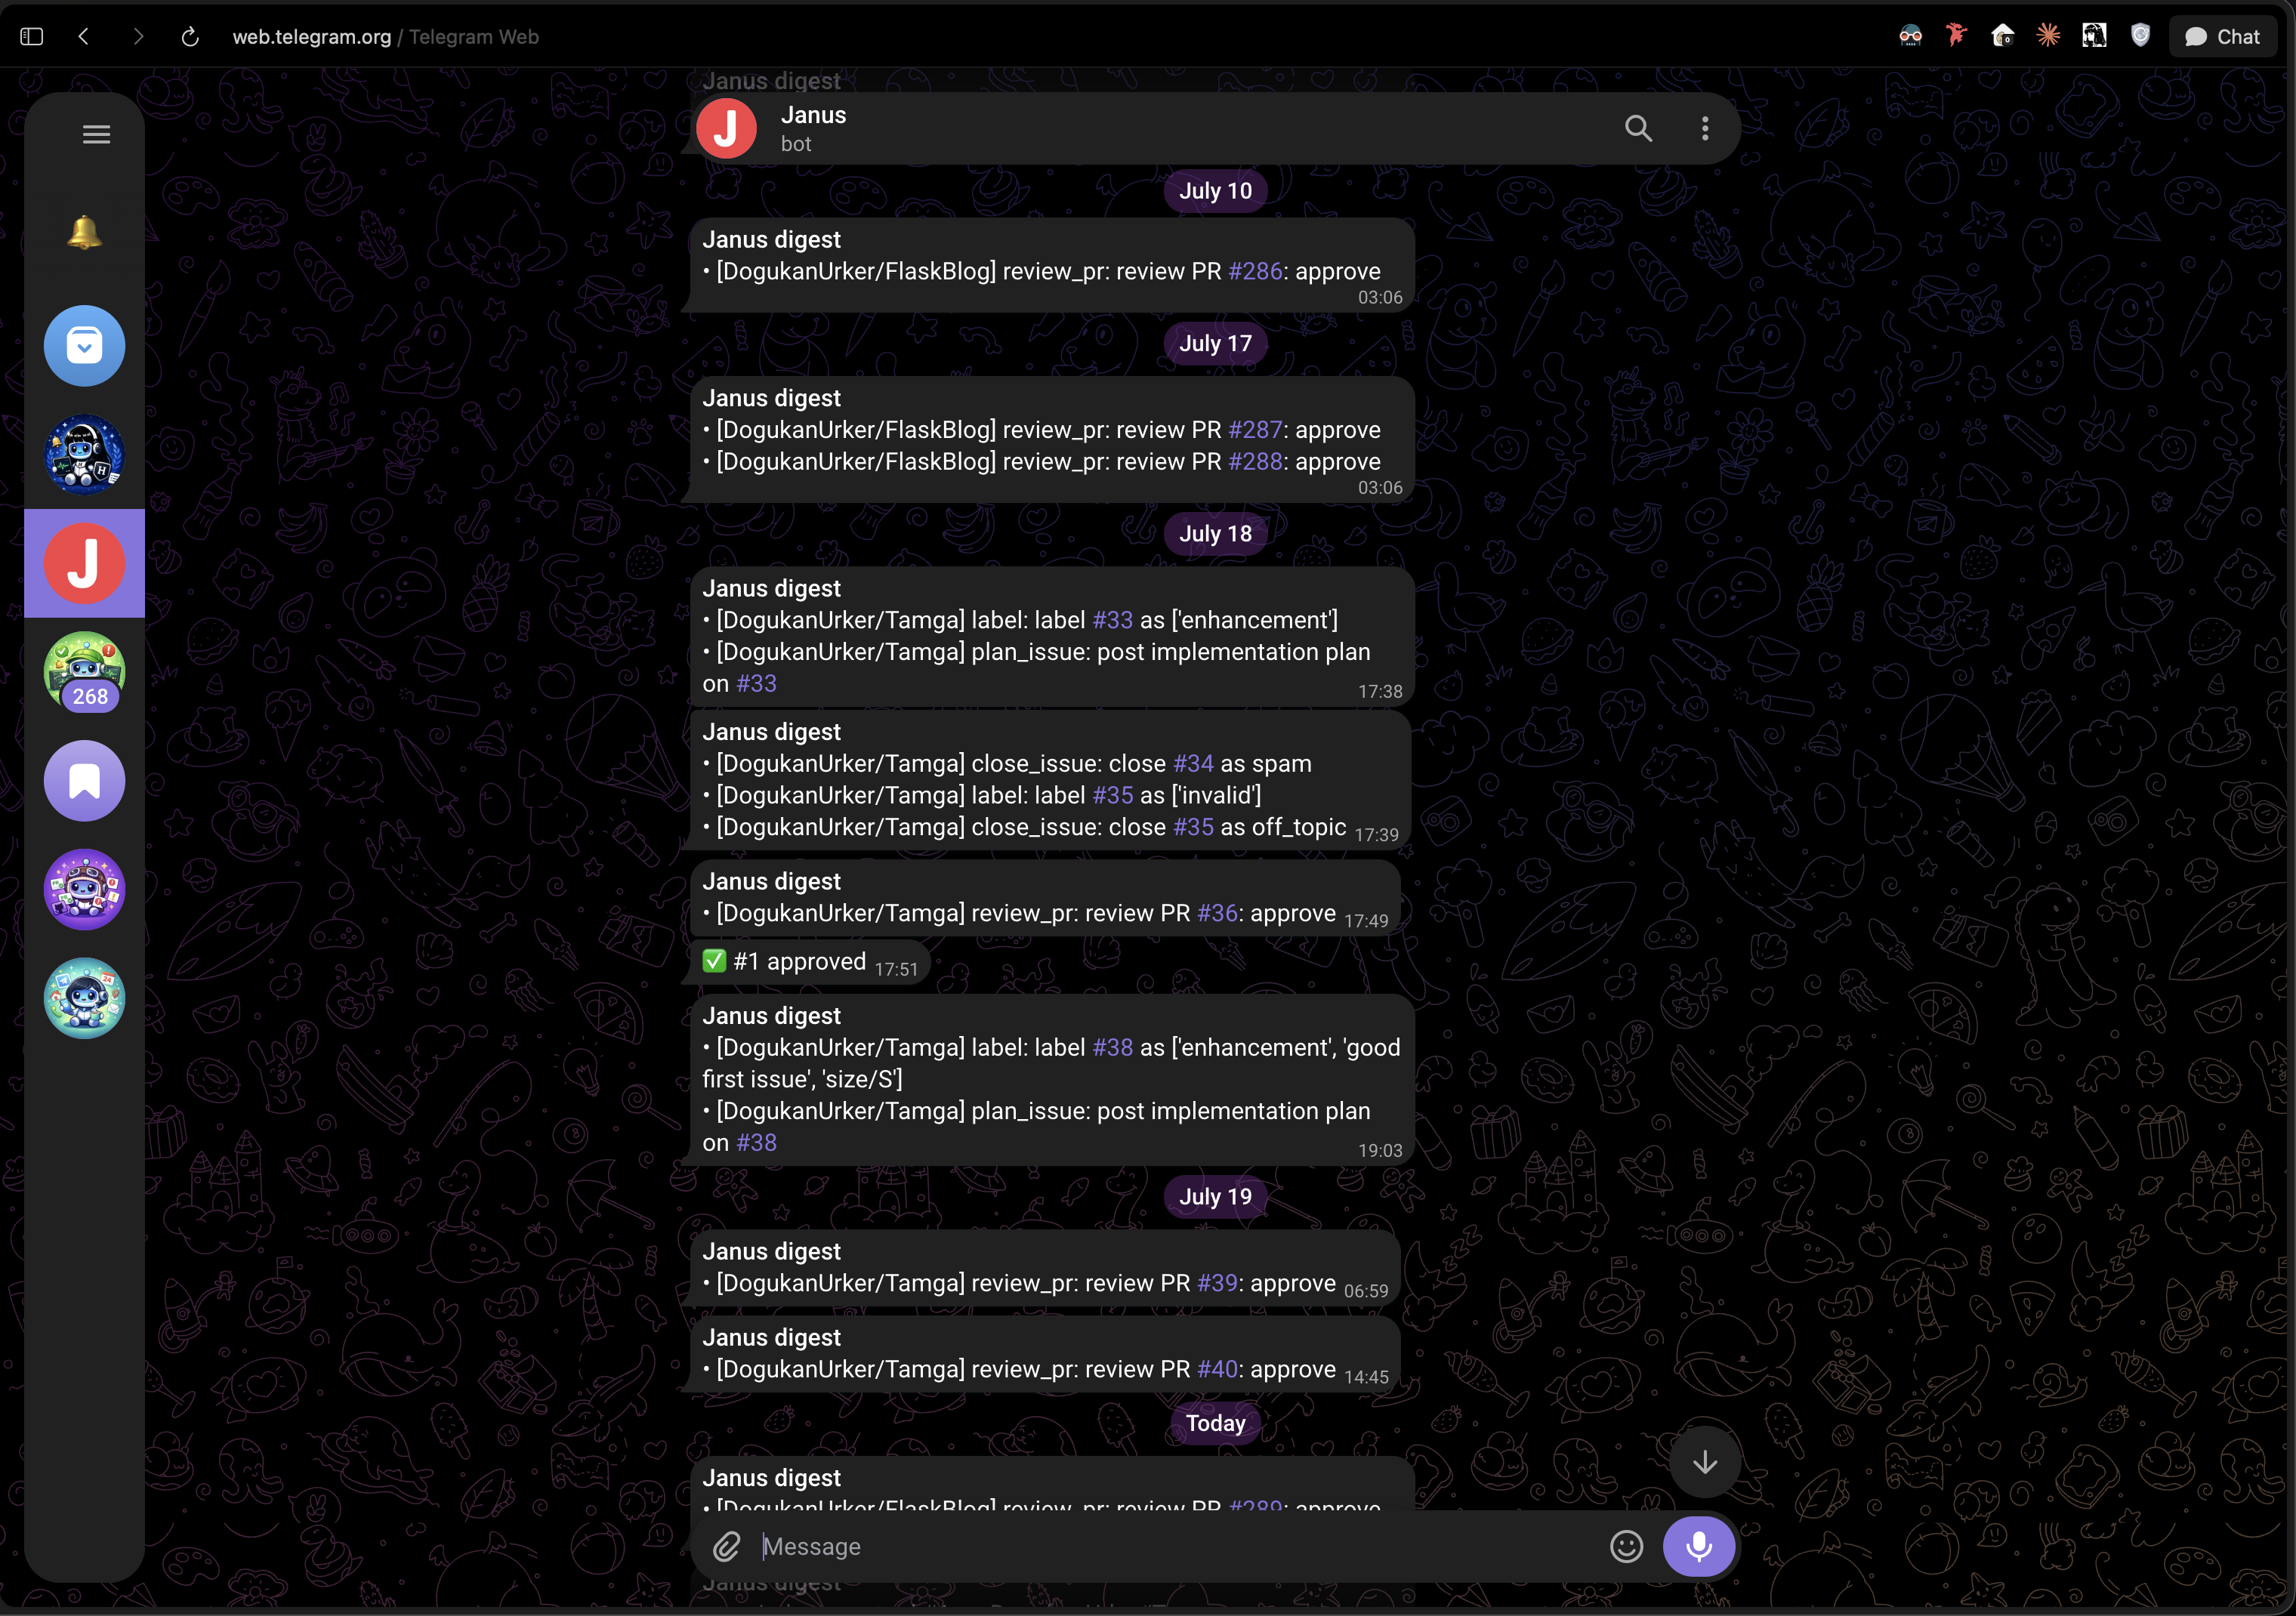Jump to latest with the down arrow button
Image resolution: width=2296 pixels, height=1616 pixels.
(x=1705, y=1462)
